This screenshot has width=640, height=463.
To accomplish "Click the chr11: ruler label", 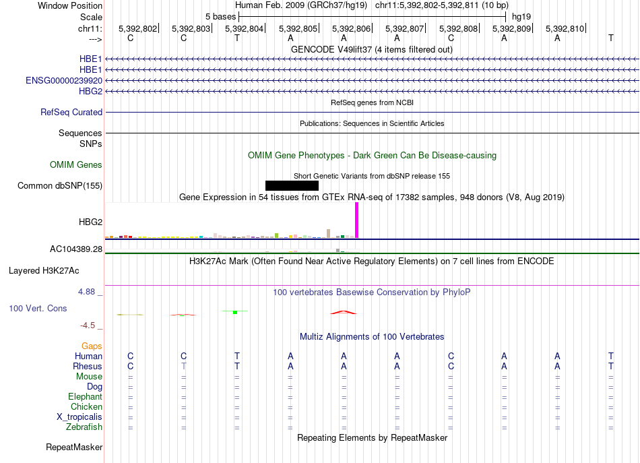I will click(90, 28).
